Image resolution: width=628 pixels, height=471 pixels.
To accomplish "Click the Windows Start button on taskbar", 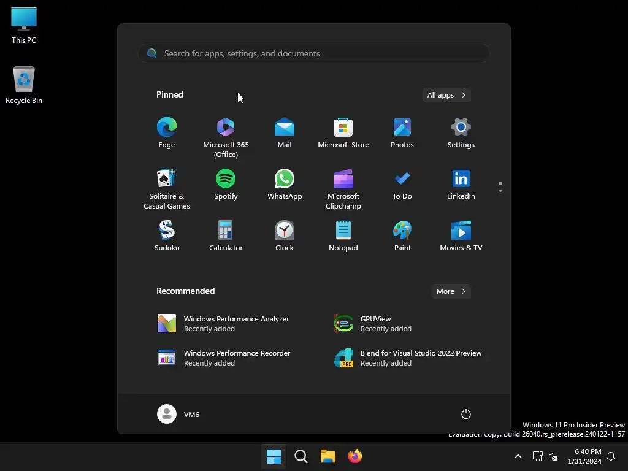I will [274, 456].
